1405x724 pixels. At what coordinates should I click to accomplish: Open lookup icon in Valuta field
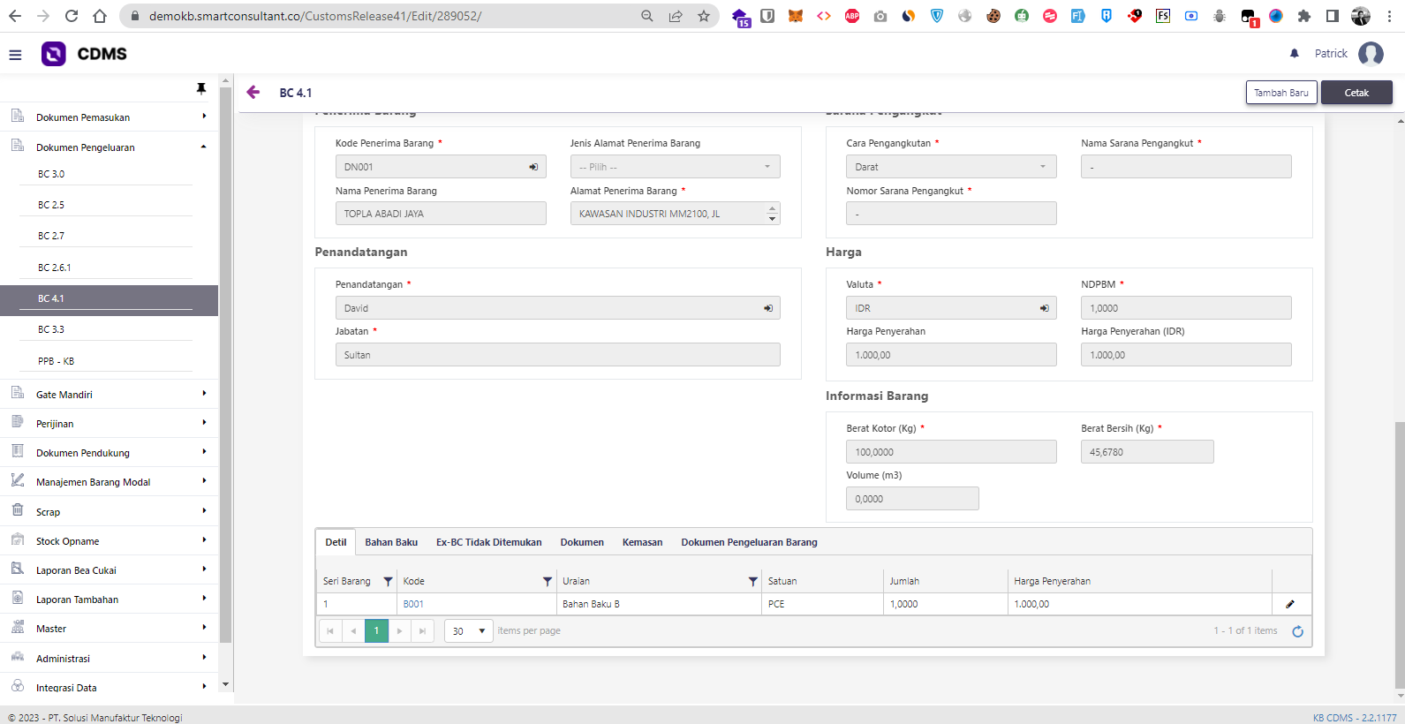pos(1044,308)
